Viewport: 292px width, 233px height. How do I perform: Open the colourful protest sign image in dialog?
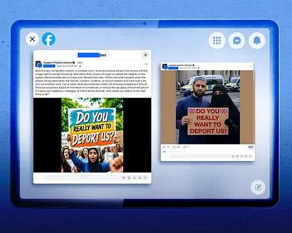tap(92, 135)
